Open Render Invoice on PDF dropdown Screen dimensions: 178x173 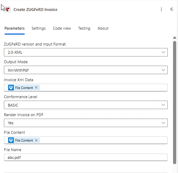point(86,123)
